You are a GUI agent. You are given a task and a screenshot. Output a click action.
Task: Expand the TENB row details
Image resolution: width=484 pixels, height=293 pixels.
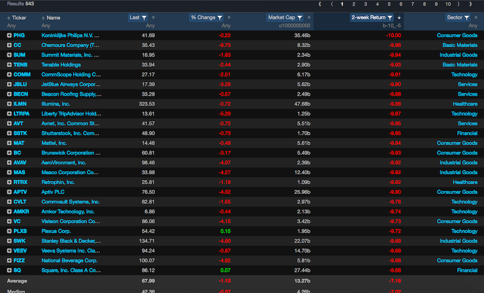(x=9, y=65)
